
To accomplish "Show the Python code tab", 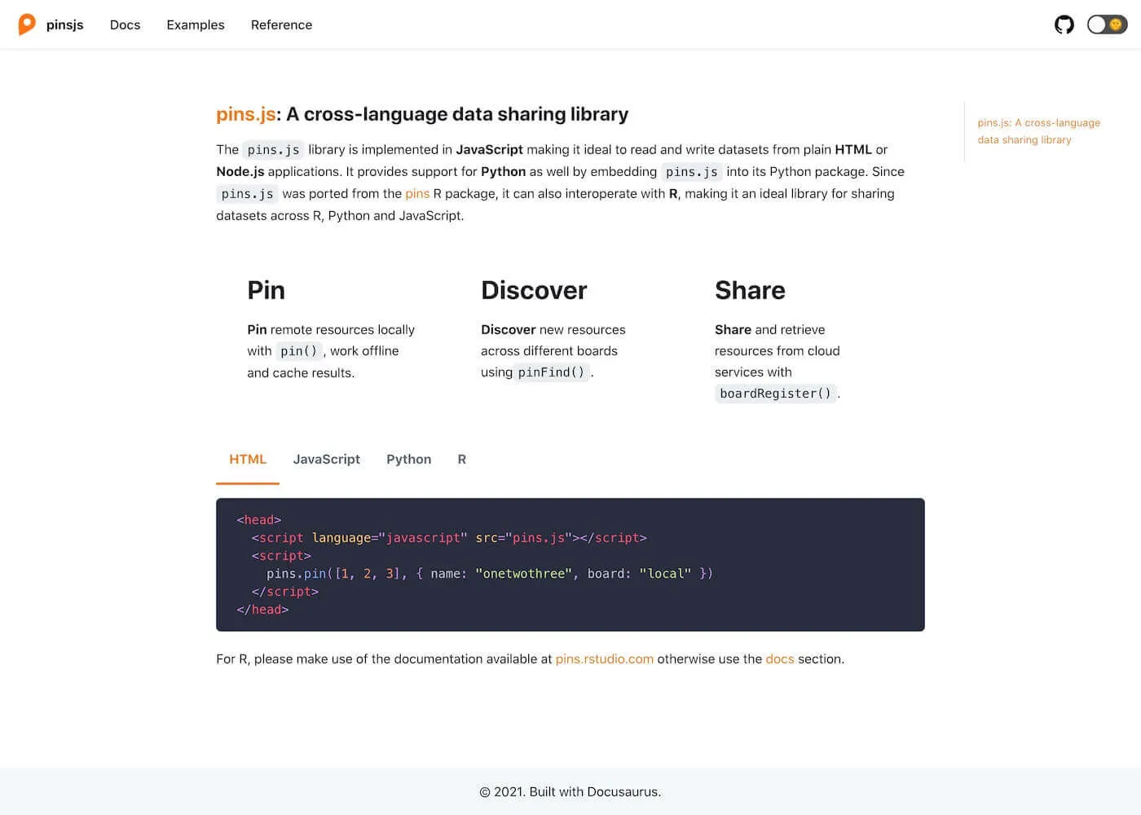I will pos(408,460).
